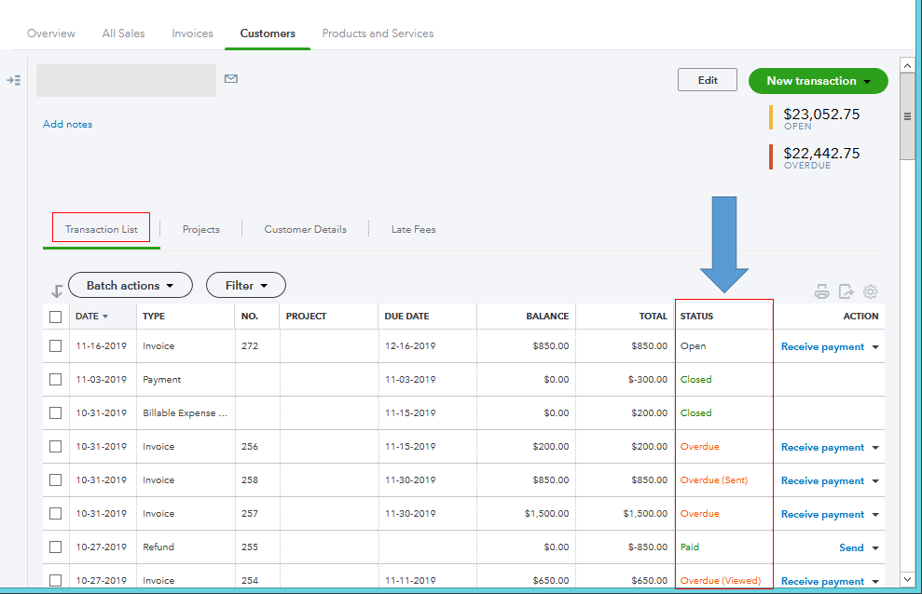This screenshot has width=922, height=594.
Task: Sort by the DATE column header
Action: pos(91,316)
